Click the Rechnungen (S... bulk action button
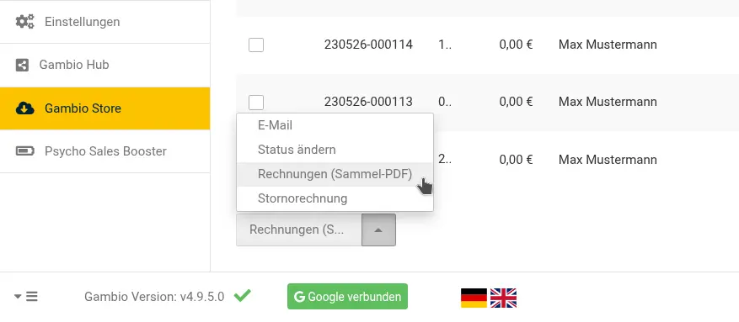 pyautogui.click(x=299, y=230)
